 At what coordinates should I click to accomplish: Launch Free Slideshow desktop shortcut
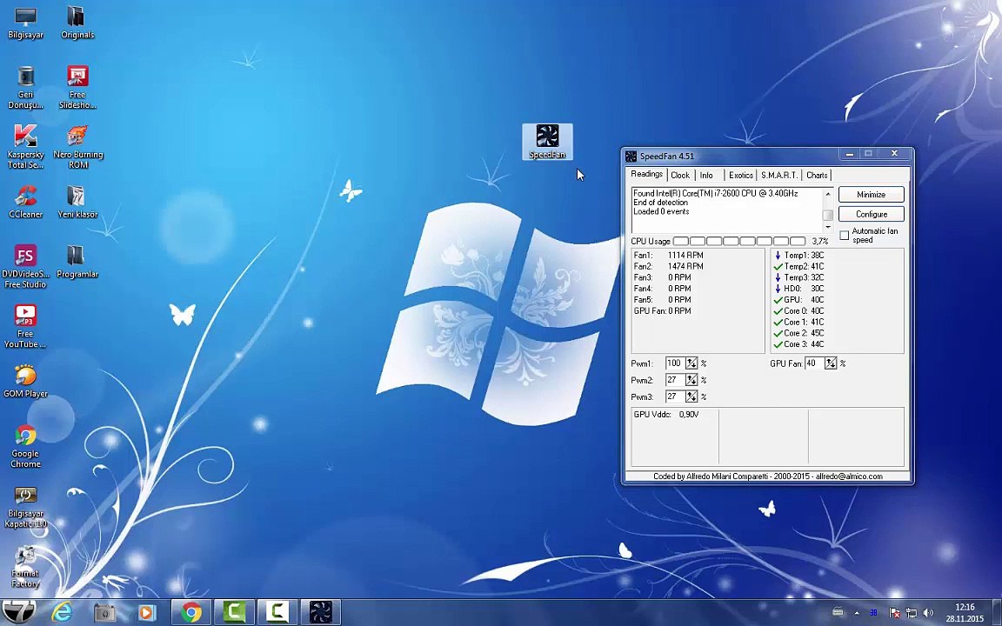[77, 88]
